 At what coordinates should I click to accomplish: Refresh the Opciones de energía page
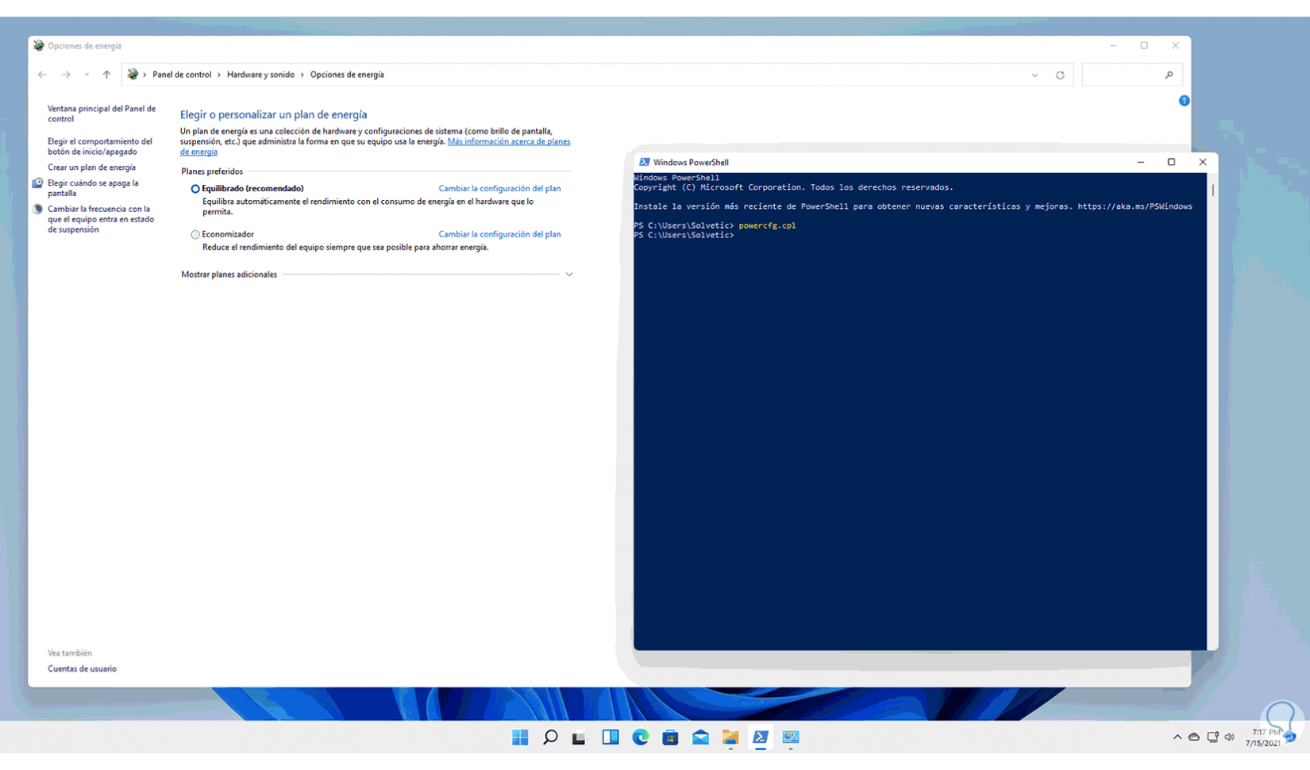point(1060,75)
